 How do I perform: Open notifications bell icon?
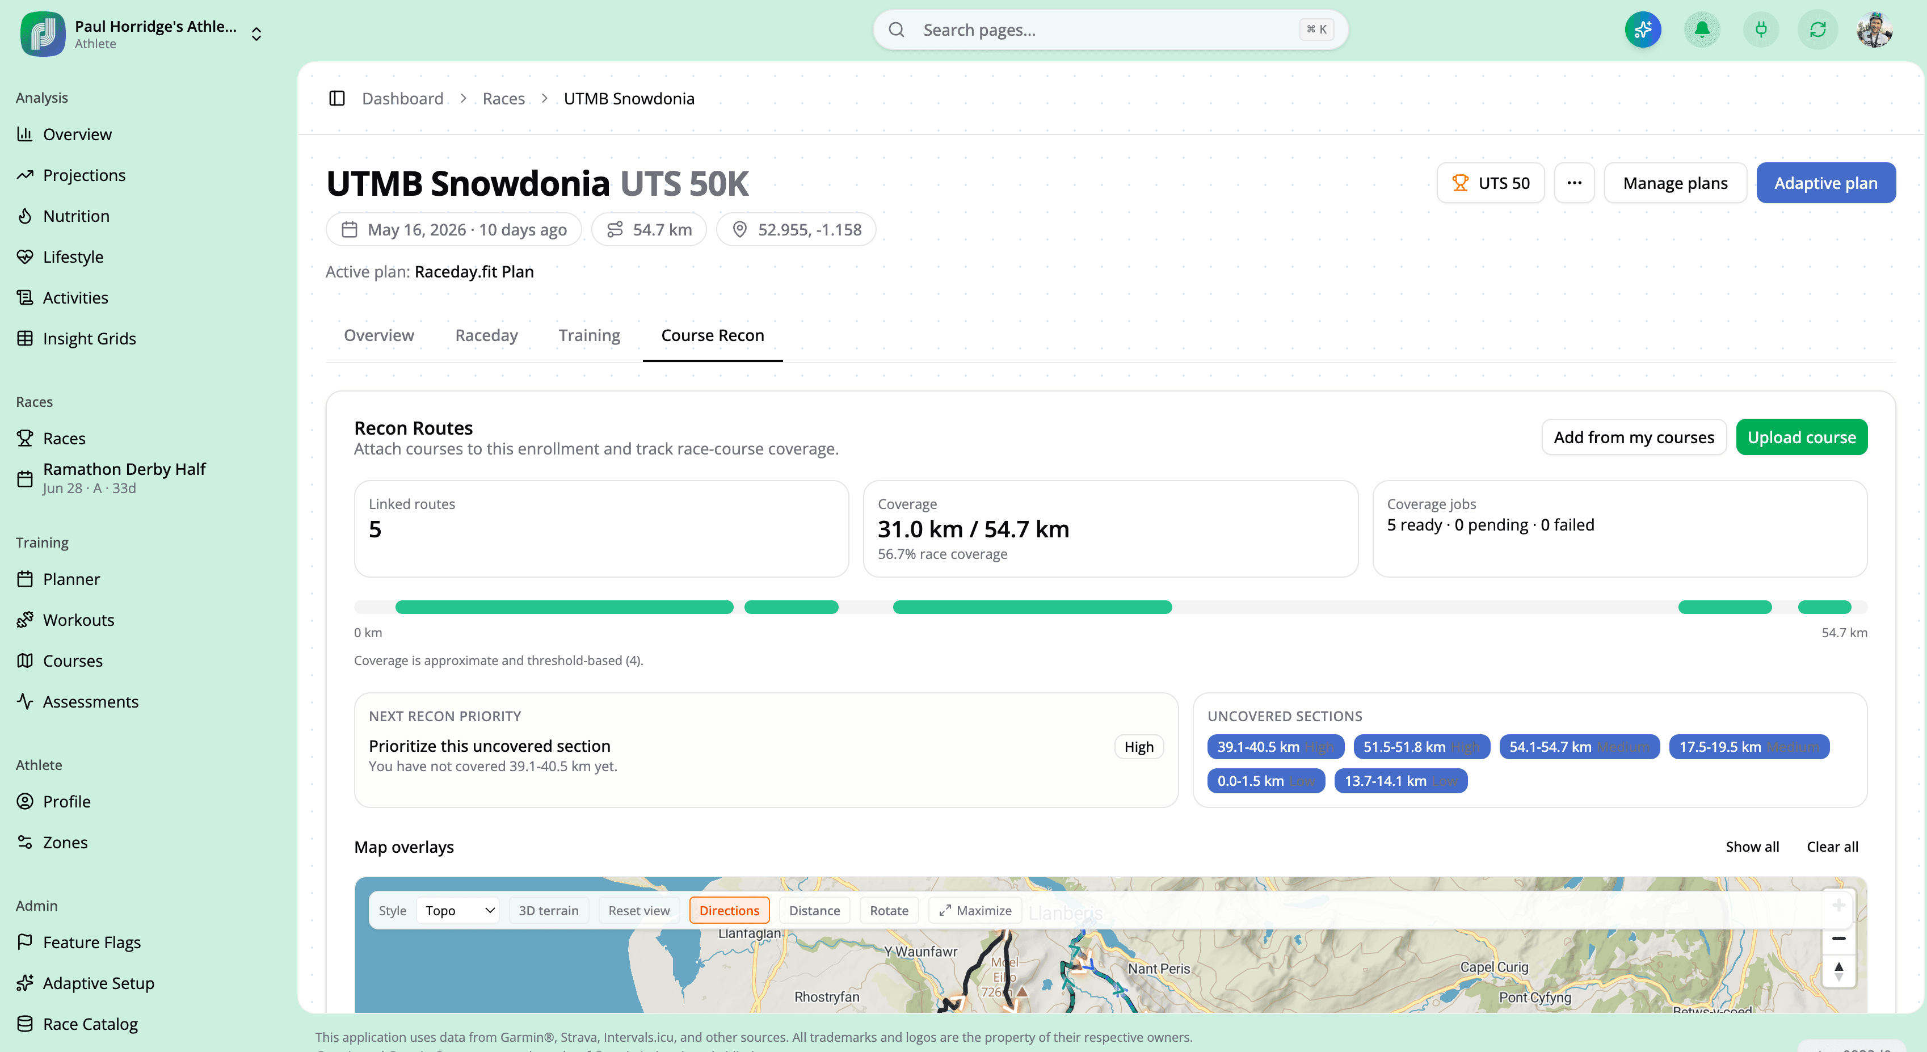[x=1702, y=30]
